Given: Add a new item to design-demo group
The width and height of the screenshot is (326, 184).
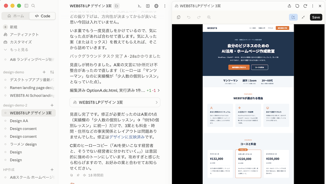Looking at the screenshot, I should point(44,72).
